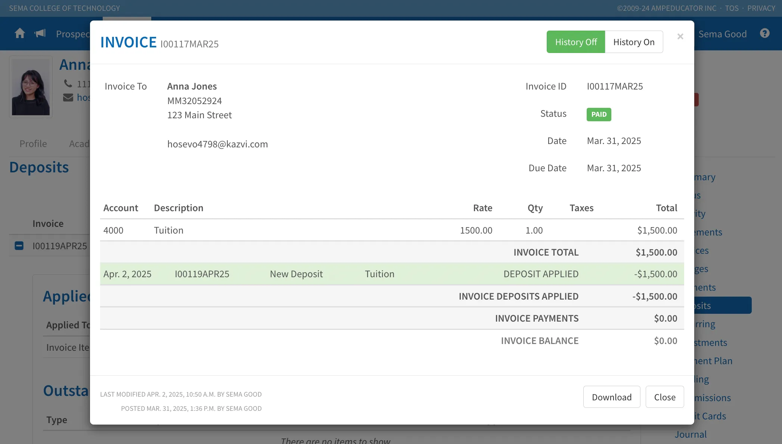Go to the Home icon in the navigation bar
The image size is (782, 444).
(x=20, y=34)
